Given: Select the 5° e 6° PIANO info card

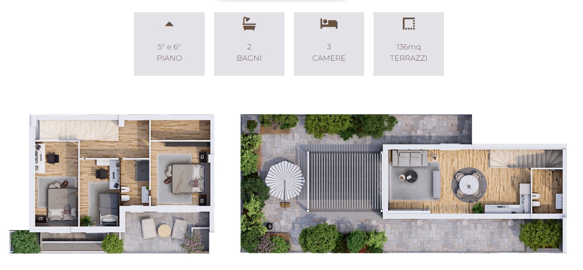Looking at the screenshot, I should pyautogui.click(x=169, y=44).
